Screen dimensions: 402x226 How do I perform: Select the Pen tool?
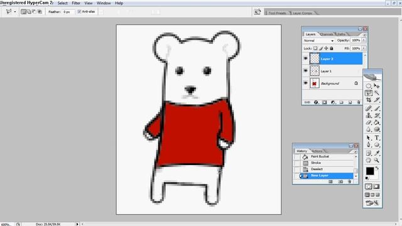pyautogui.click(x=369, y=145)
